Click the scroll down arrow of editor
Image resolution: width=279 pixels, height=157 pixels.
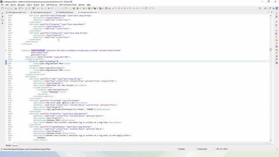pyautogui.click(x=270, y=140)
